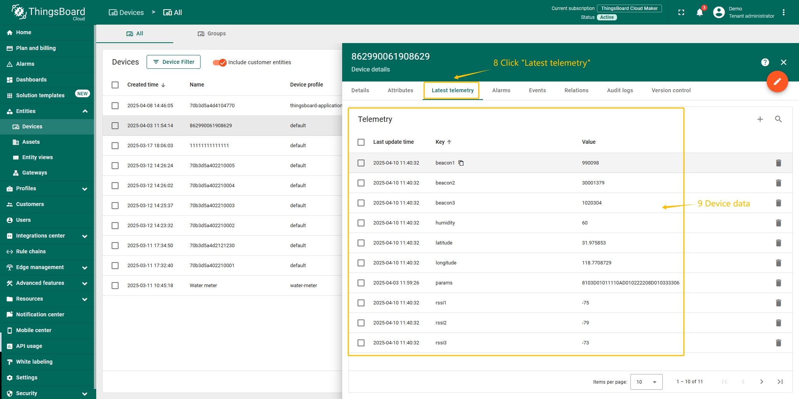Click the add telemetry plus icon
Viewport: 799px width, 399px height.
tap(760, 119)
